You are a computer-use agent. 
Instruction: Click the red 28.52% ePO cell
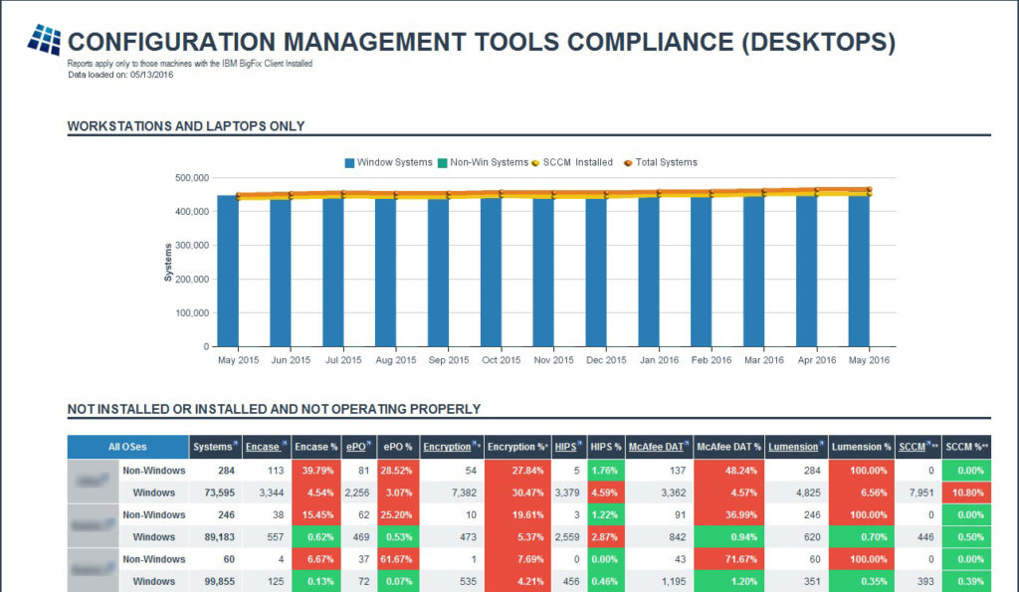(398, 471)
